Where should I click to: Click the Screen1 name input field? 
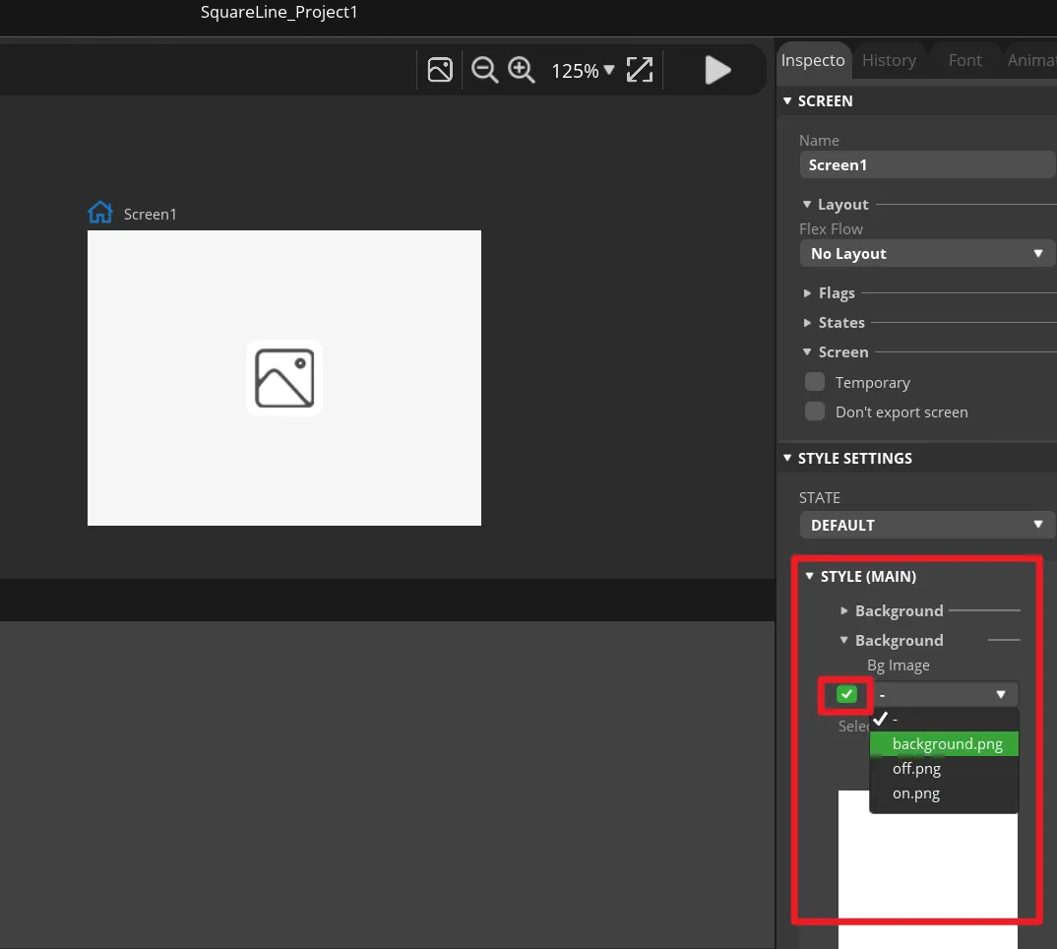coord(926,165)
